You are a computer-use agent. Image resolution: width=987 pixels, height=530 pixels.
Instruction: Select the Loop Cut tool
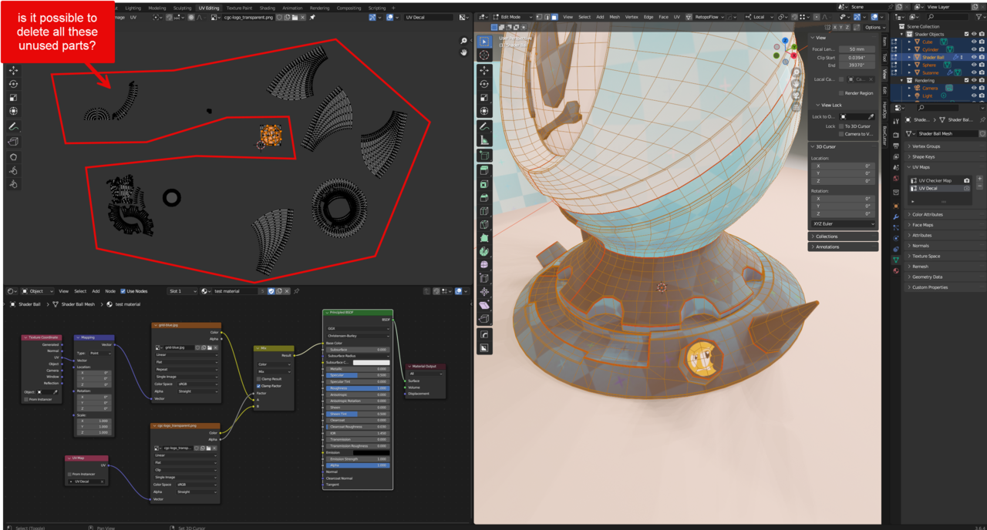[x=484, y=211]
